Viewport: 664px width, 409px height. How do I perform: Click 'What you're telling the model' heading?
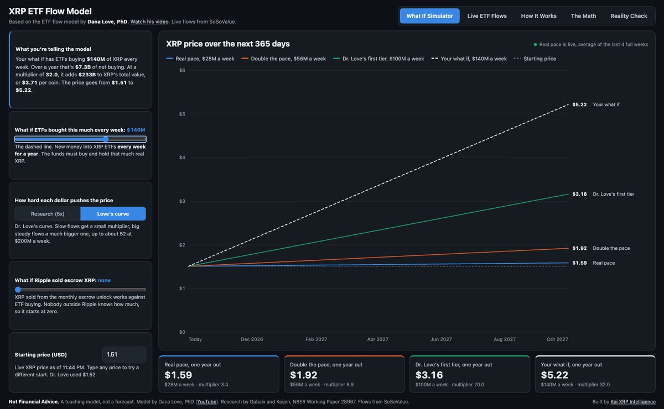pyautogui.click(x=53, y=49)
